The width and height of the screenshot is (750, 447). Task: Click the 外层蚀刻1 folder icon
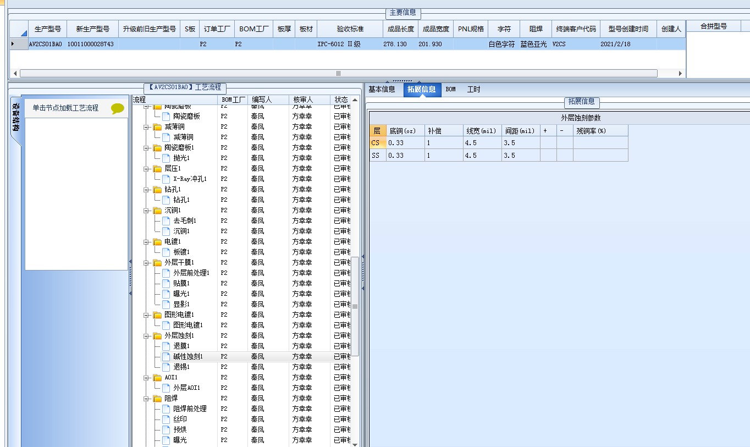tap(157, 336)
